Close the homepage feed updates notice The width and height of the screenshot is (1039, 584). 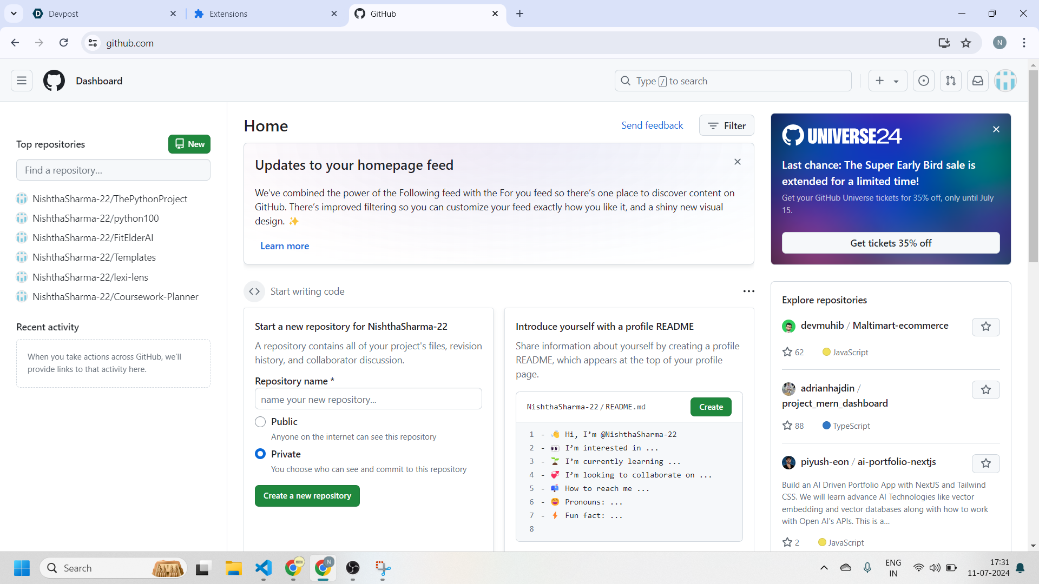[737, 162]
